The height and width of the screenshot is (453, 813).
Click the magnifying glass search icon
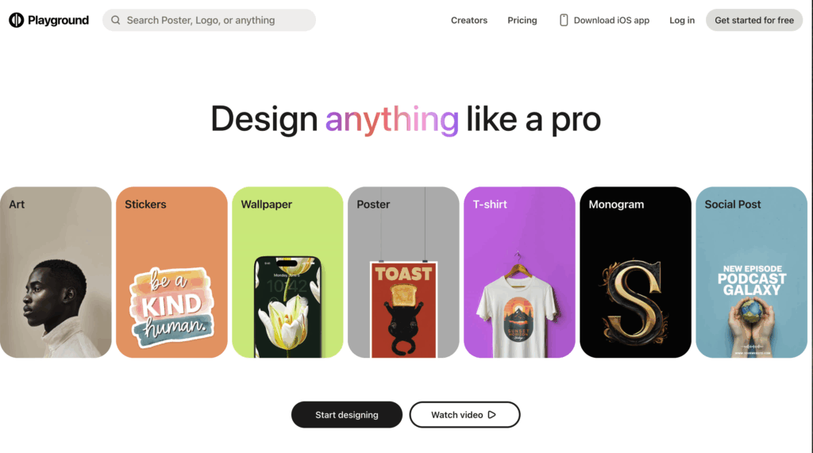[x=116, y=20]
